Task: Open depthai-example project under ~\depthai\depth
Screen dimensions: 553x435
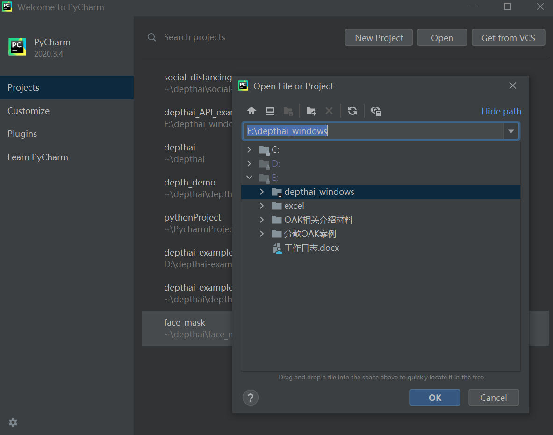Action: [x=187, y=293]
